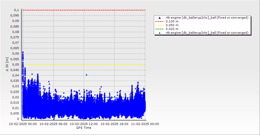Select the green dashed 0.020 m legend swatch
Screen dimensions: 260x135
point(159,29)
